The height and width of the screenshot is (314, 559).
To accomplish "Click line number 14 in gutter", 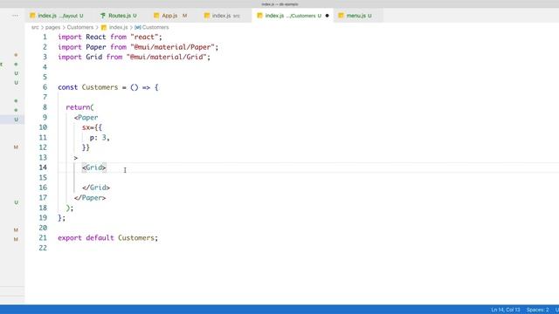I will point(43,167).
